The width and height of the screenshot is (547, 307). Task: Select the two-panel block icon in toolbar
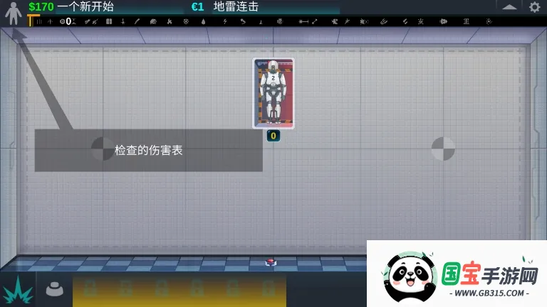[109, 21]
